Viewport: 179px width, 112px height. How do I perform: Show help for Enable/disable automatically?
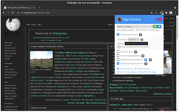click(150, 60)
